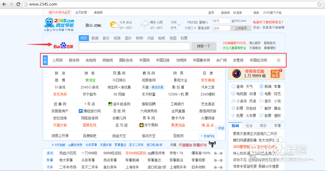Click 换一换 in the 游戏 row
The image size is (325, 171).
point(218,153)
